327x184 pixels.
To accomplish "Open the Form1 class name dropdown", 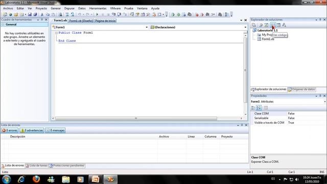I will point(147,27).
